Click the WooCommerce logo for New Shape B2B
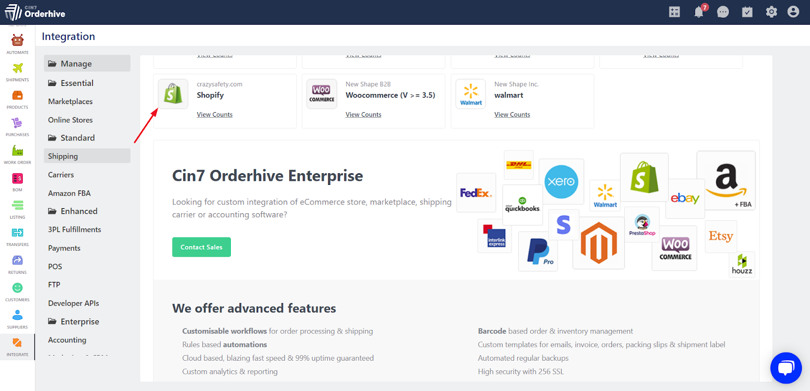810x391 pixels. coord(322,94)
